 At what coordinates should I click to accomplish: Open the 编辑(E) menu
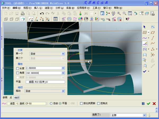17,8
